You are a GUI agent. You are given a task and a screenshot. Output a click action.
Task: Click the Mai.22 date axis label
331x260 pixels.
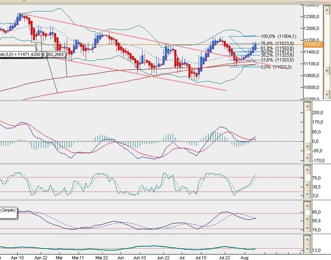102,258
